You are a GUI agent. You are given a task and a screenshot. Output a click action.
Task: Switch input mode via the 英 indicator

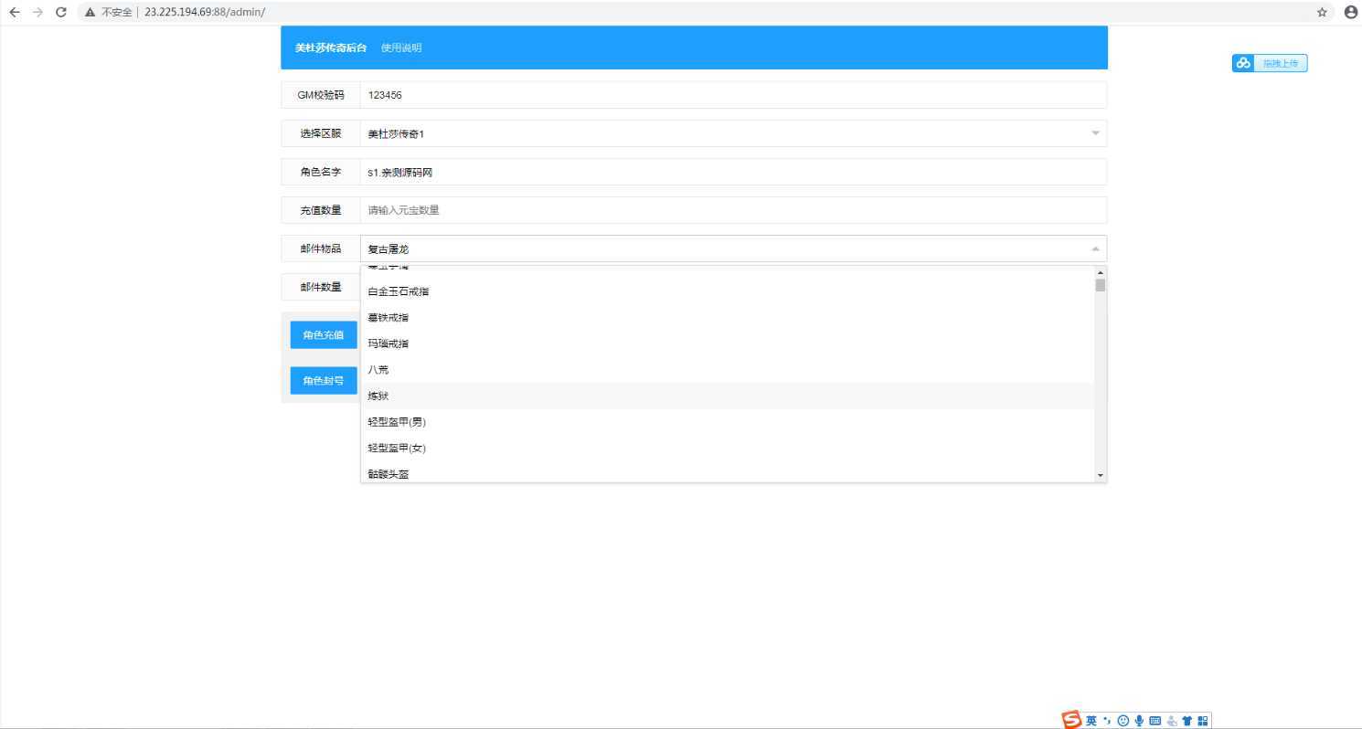click(1091, 721)
